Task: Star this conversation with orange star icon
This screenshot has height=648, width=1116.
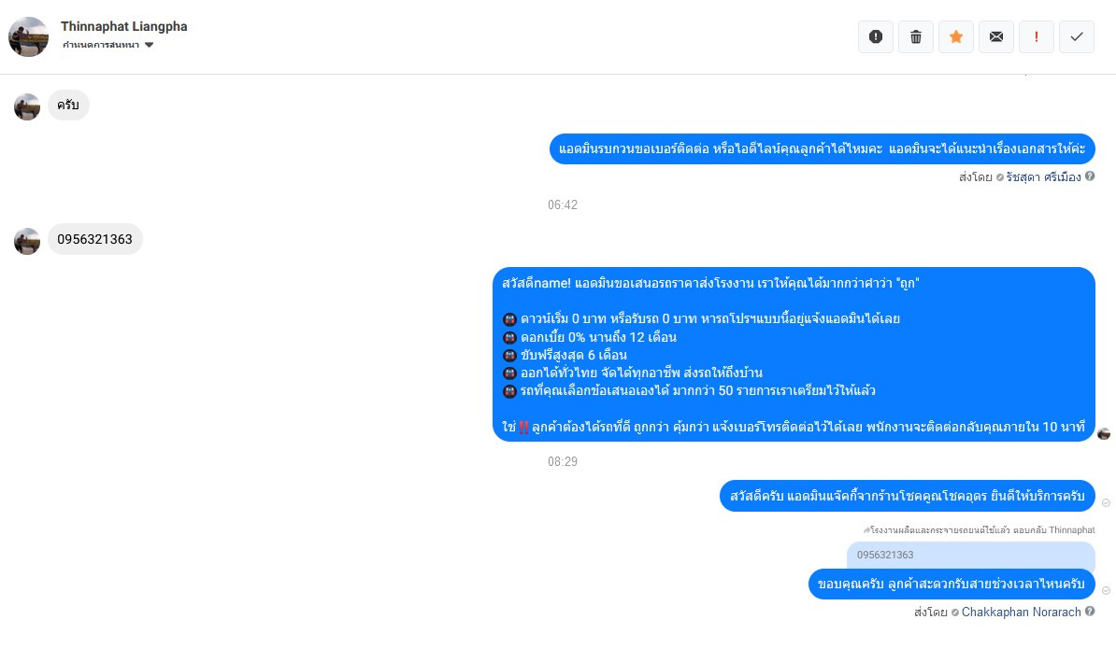Action: click(956, 37)
